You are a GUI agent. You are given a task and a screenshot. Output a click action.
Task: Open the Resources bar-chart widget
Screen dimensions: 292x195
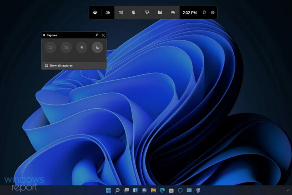coord(160,13)
